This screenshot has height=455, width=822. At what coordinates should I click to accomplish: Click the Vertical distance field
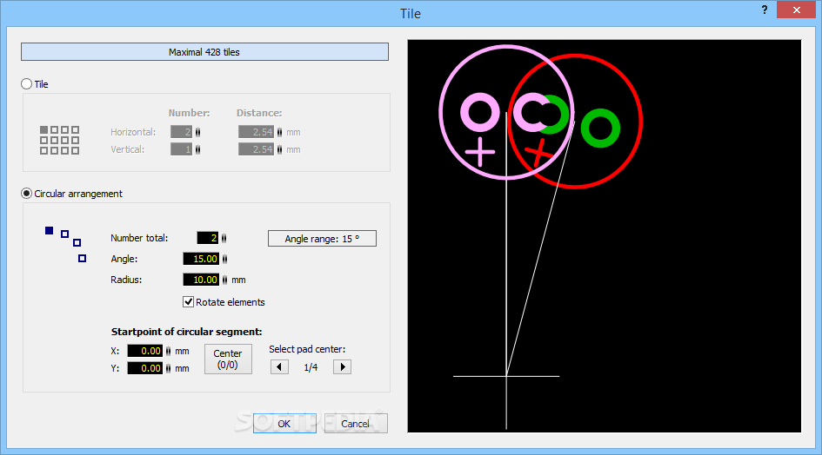click(x=257, y=149)
